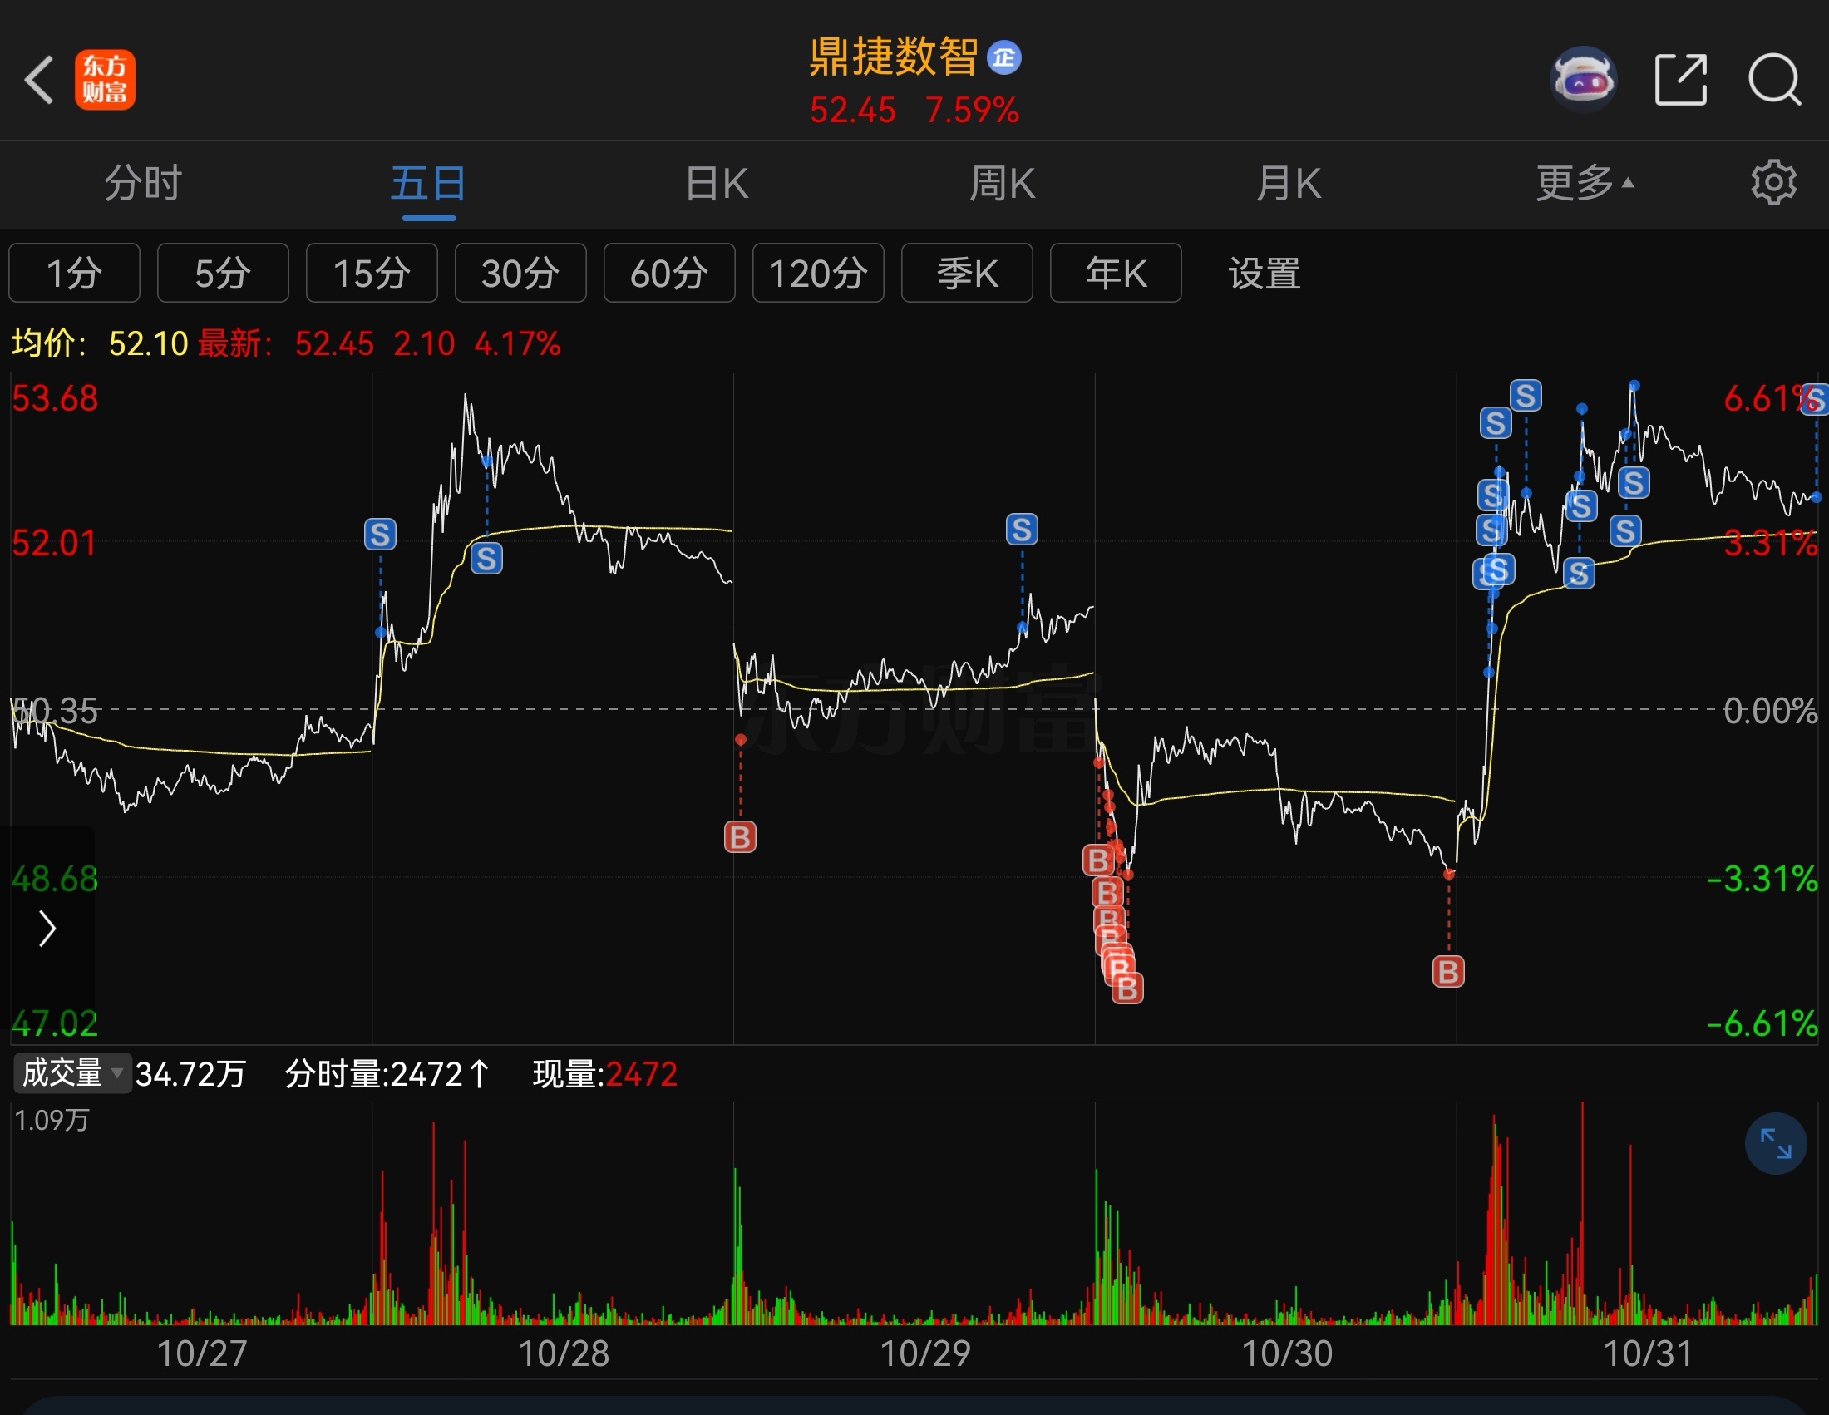
Task: Tap the blue expand fullscreen icon
Action: (1775, 1143)
